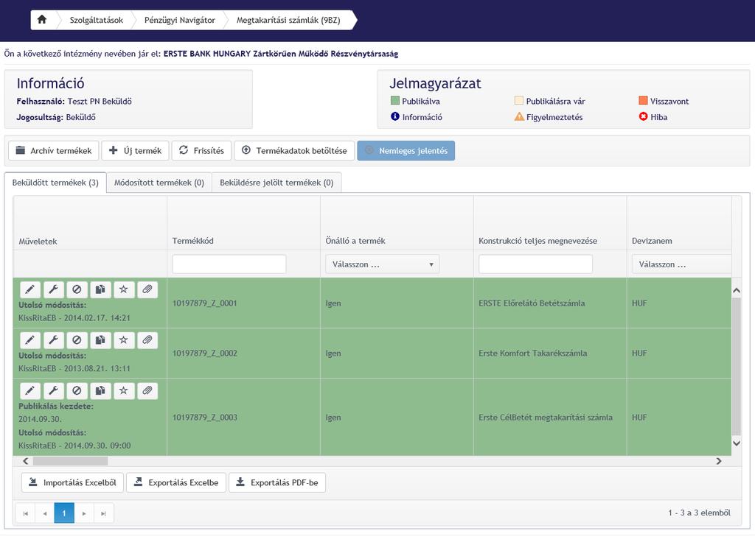Click the Archív termékek button

pos(53,150)
